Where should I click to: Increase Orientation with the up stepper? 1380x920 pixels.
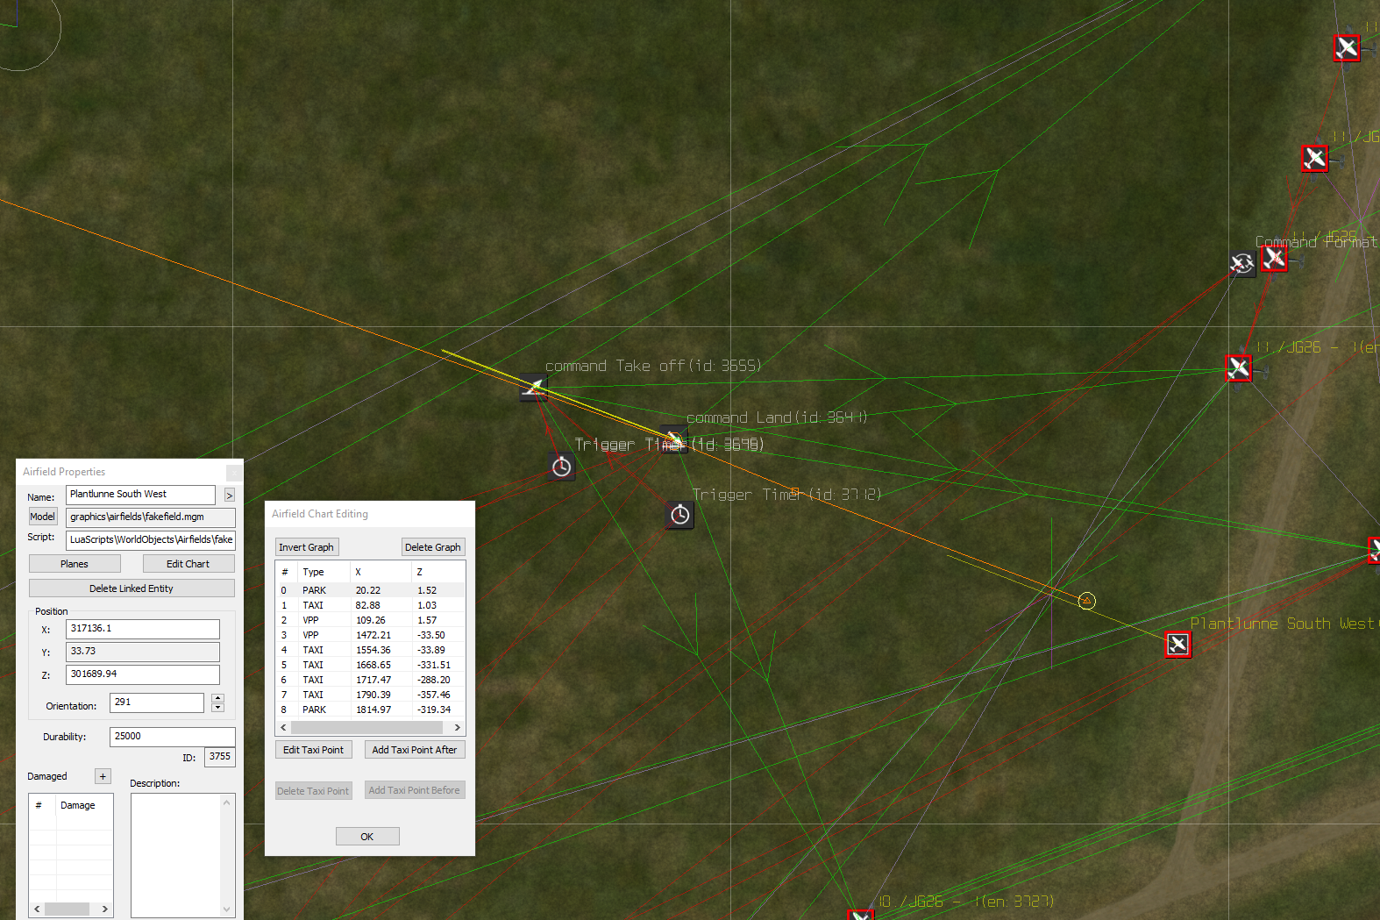[x=217, y=698]
